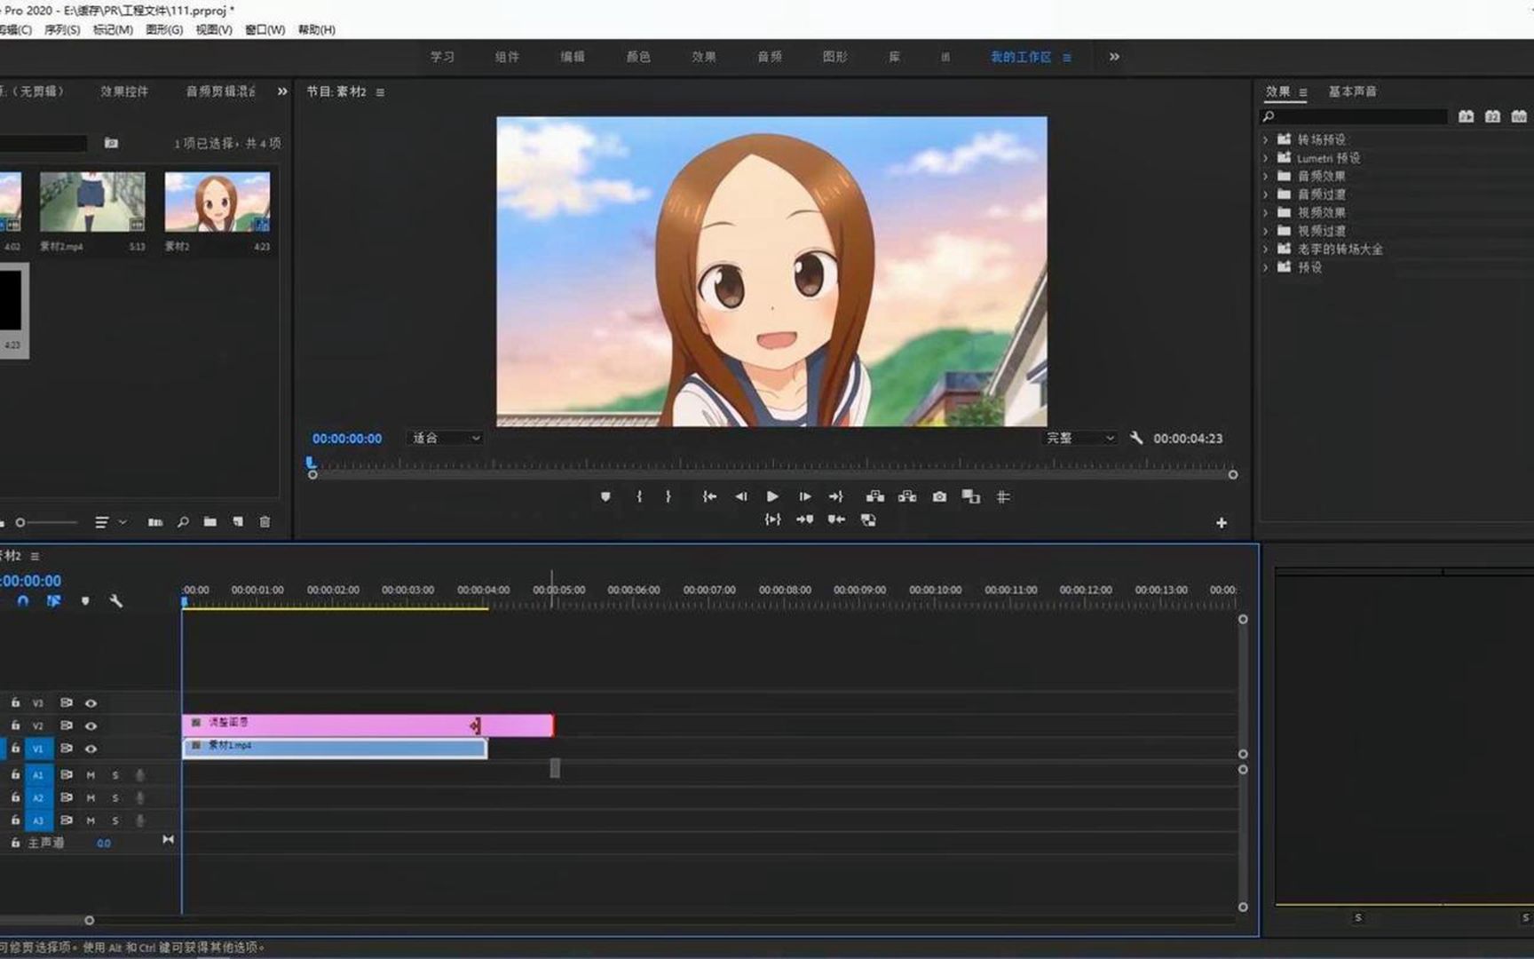Switch to the 编辑 workspace

coord(573,57)
